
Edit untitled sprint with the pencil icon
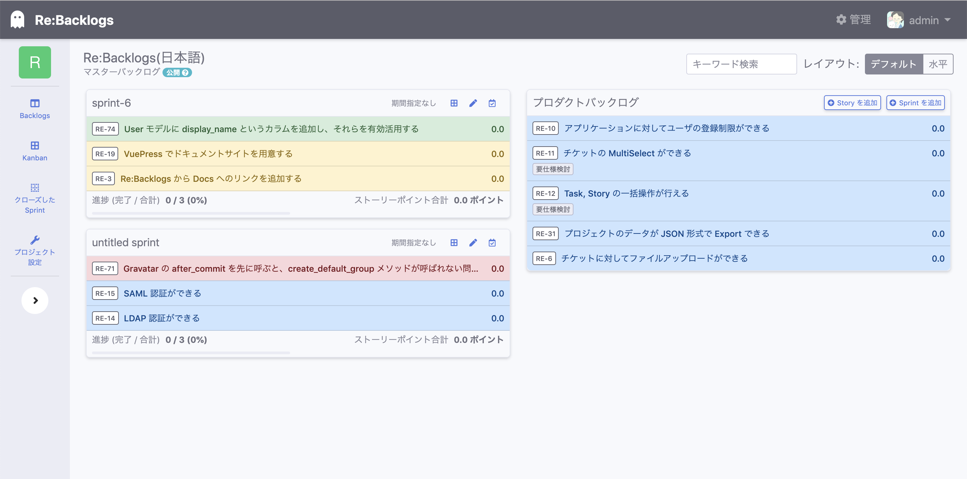coord(473,243)
